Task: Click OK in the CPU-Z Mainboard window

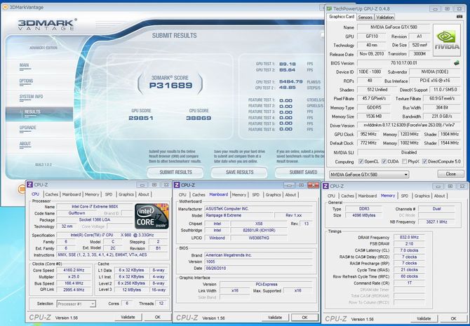Action: click(304, 318)
